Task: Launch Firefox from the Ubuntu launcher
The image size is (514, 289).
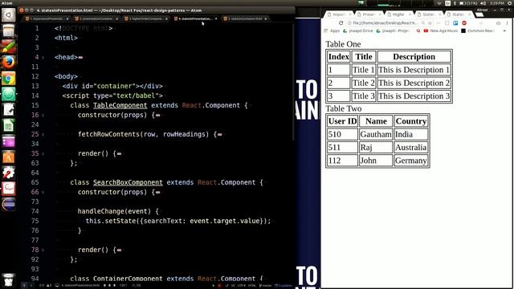Action: pyautogui.click(x=9, y=63)
